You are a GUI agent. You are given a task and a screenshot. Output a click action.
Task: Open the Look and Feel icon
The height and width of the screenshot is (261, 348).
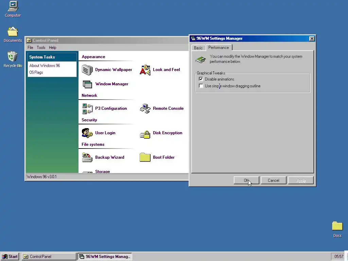click(145, 70)
